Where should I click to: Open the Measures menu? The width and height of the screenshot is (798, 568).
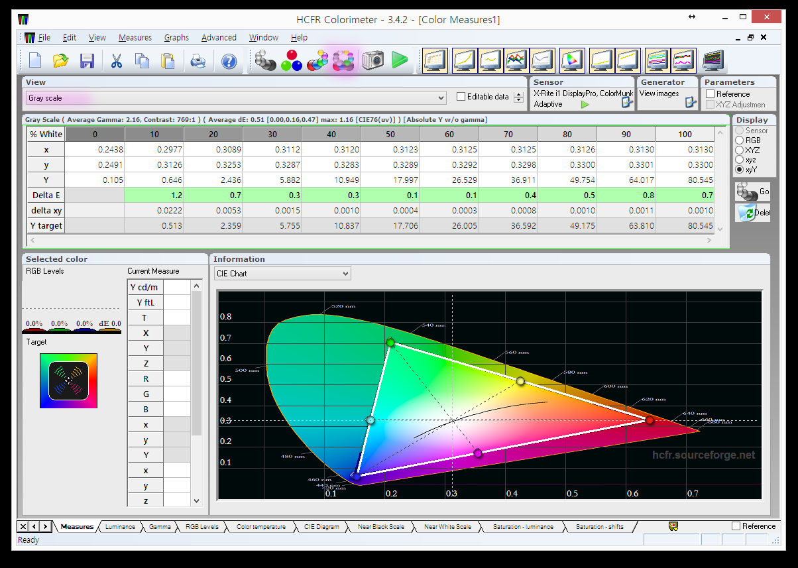(135, 38)
